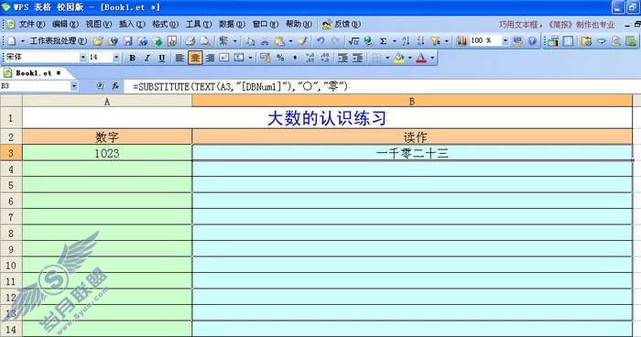The width and height of the screenshot is (641, 337).
Task: Toggle Bold formatting
Action: pos(132,58)
